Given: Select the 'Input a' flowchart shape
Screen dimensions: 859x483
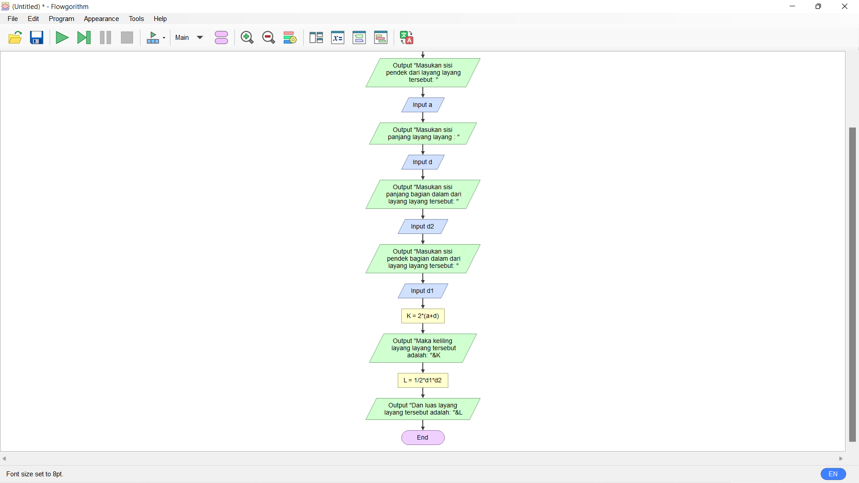Looking at the screenshot, I should (423, 105).
